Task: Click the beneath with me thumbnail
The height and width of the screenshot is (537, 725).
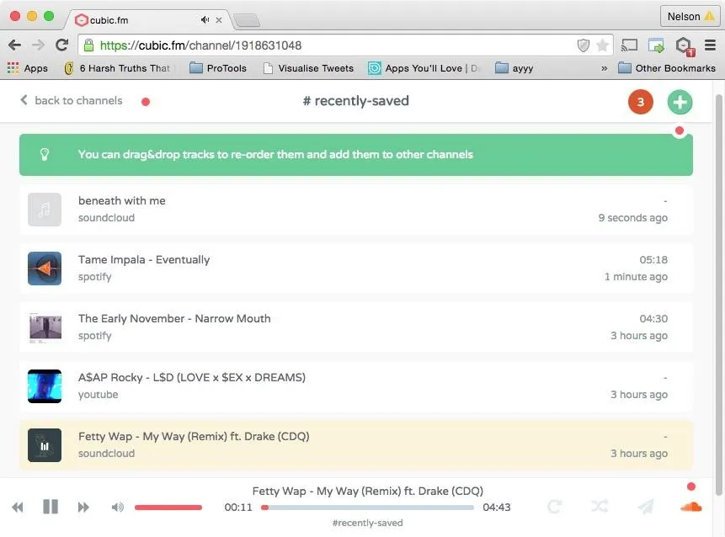Action: click(x=45, y=210)
